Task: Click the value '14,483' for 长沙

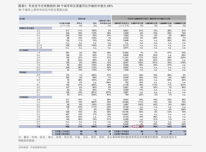Action: (125, 102)
